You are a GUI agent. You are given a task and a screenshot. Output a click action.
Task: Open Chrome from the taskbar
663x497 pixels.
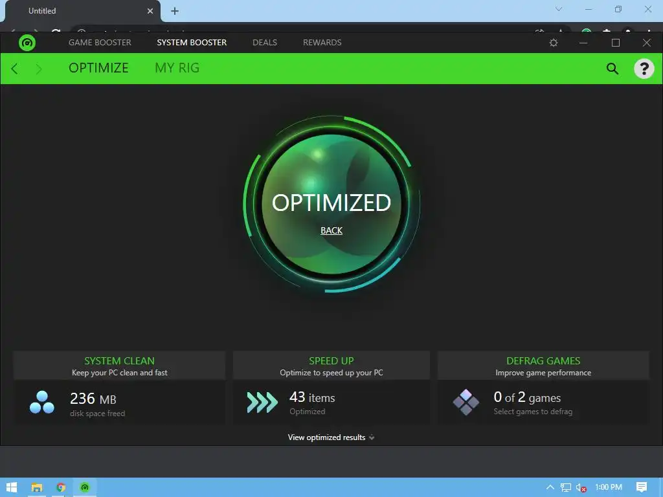61,487
